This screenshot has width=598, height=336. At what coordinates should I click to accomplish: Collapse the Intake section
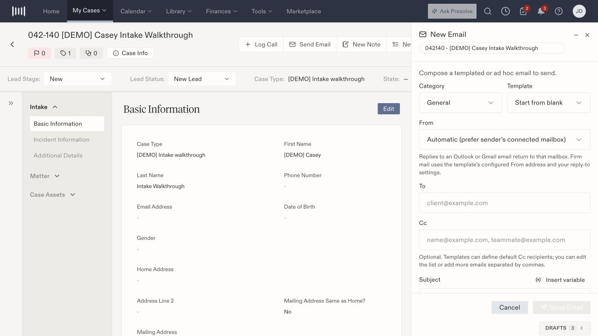[44, 107]
